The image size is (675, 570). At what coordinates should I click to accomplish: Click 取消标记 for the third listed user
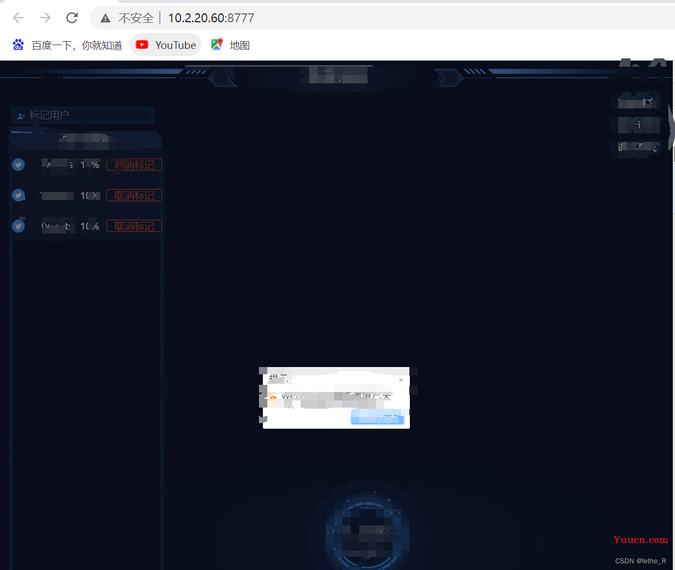(134, 226)
